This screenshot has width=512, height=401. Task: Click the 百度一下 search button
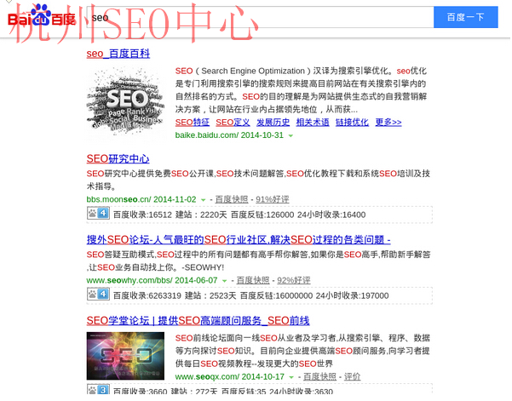click(x=466, y=17)
